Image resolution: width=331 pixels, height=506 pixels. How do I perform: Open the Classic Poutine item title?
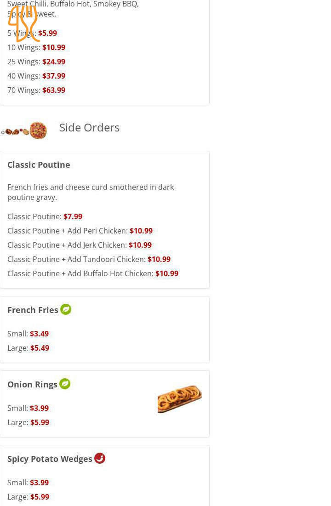[x=39, y=165]
